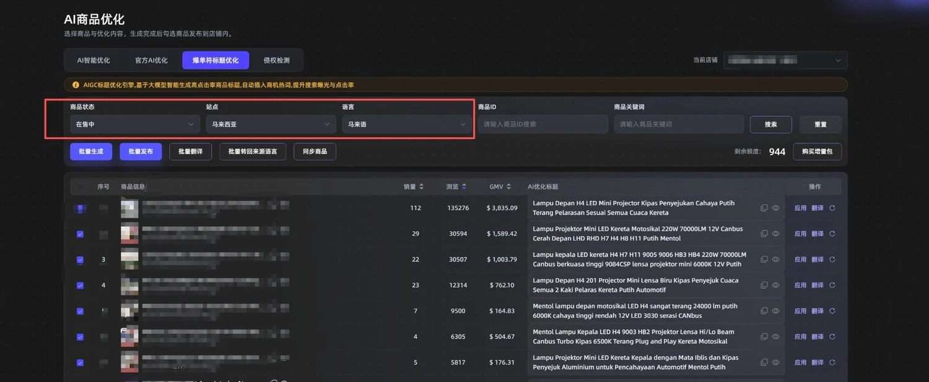This screenshot has width=929, height=382.
Task: Open the 商品状态 dropdown showing 在售中
Action: [x=135, y=124]
